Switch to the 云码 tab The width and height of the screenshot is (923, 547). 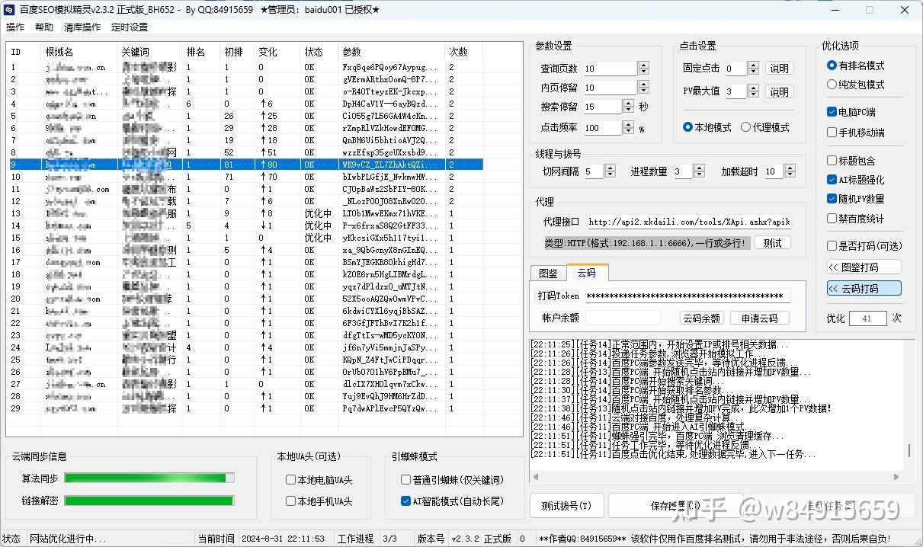point(586,272)
